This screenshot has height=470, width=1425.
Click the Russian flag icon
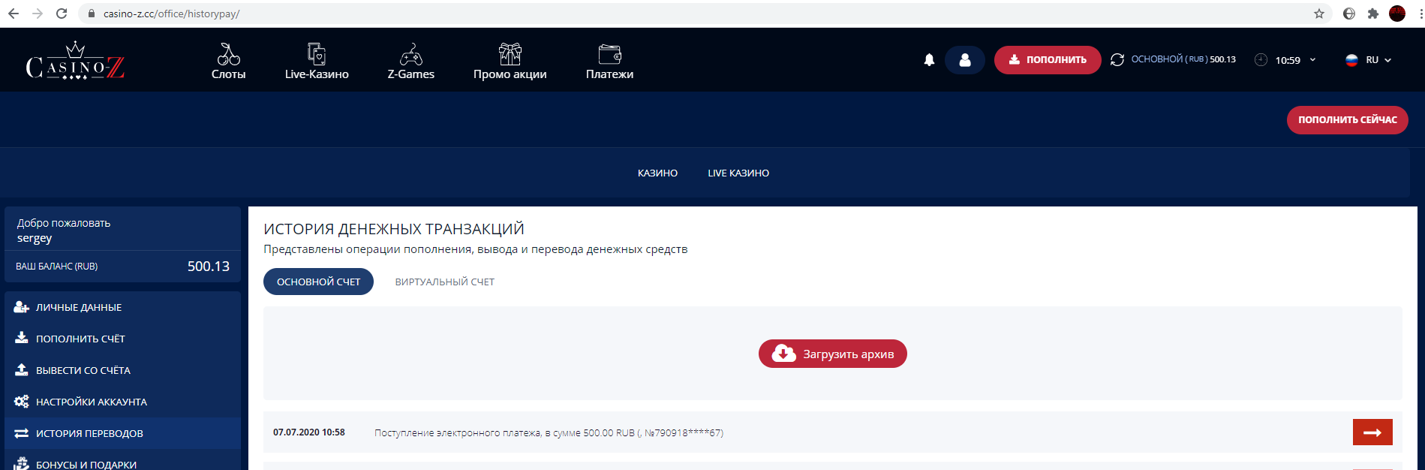pos(1351,60)
